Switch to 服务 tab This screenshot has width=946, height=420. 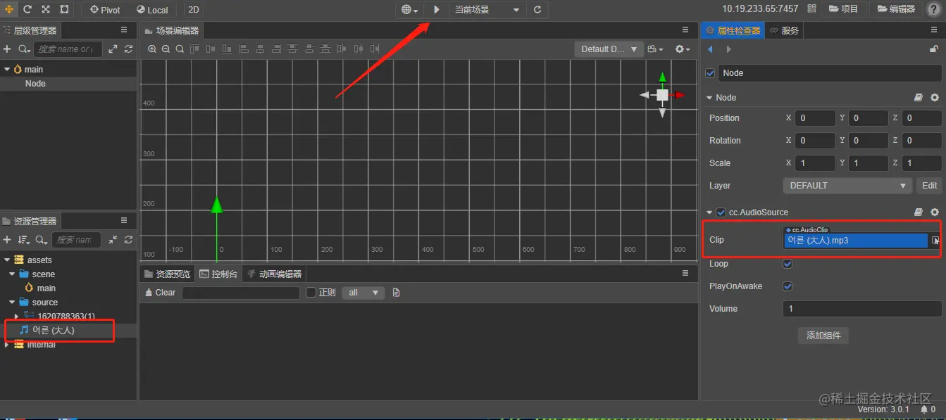[x=783, y=30]
